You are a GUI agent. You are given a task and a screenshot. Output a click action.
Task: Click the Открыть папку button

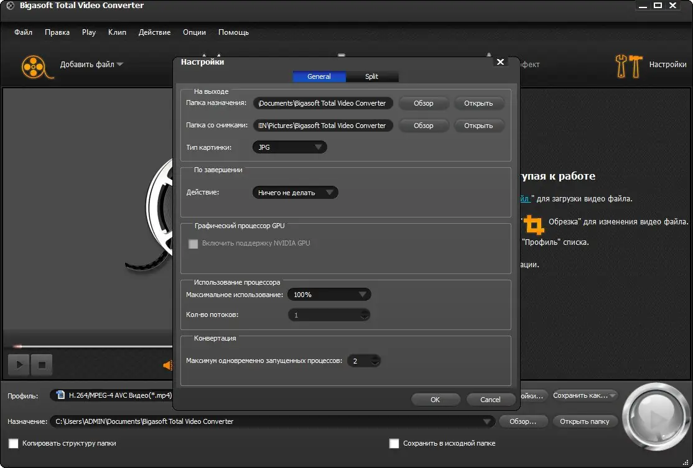pos(584,421)
